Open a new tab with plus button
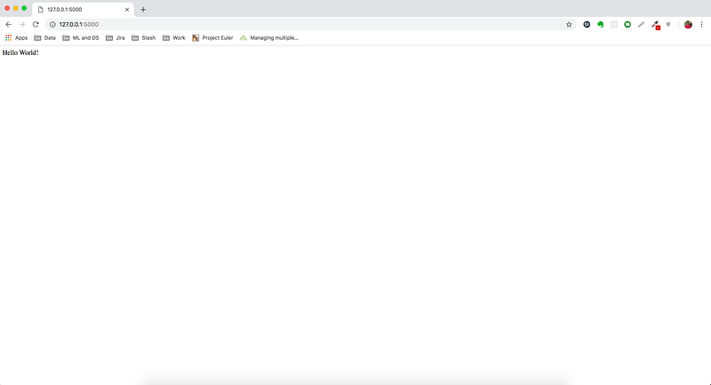Viewport: 711px width, 385px height. coord(143,10)
